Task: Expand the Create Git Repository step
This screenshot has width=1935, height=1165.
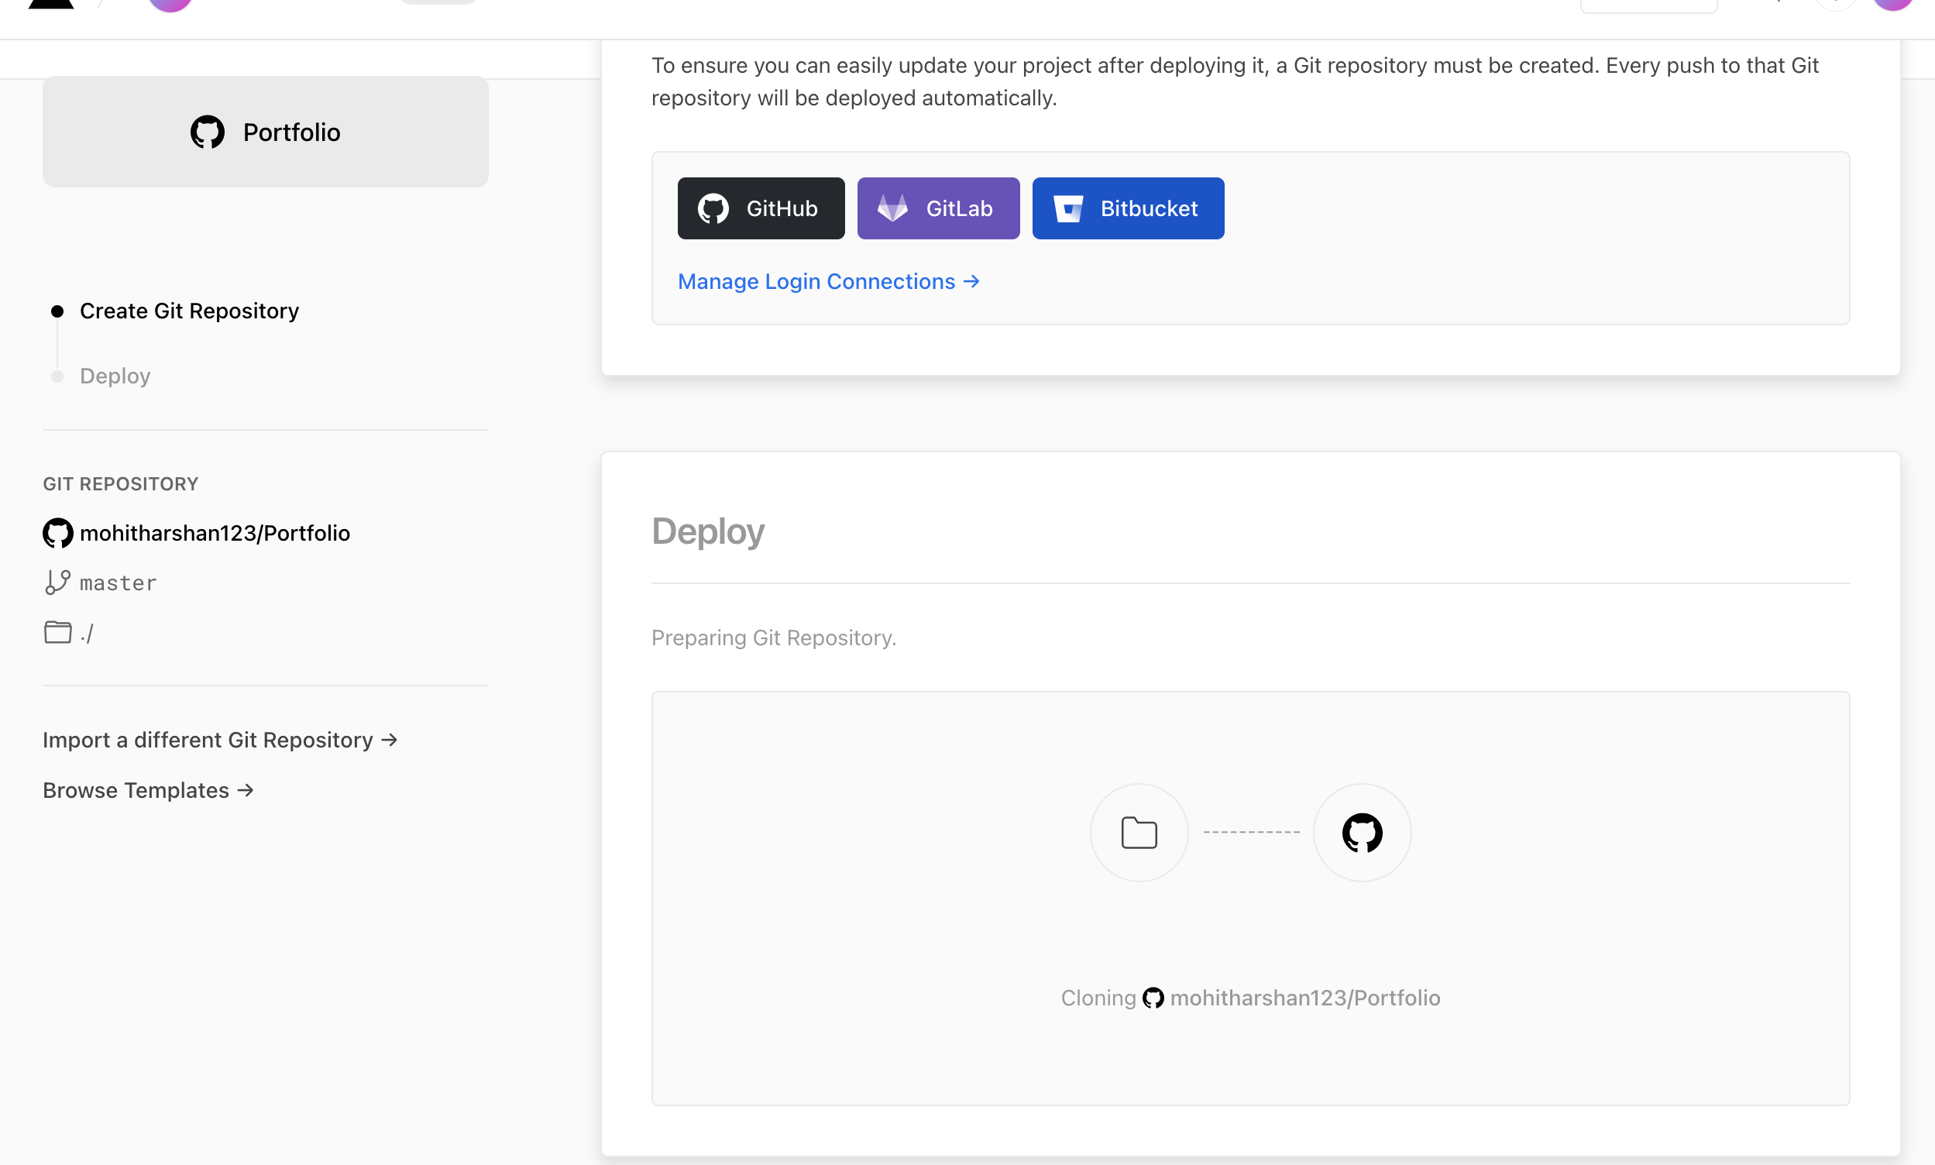Action: click(x=188, y=311)
